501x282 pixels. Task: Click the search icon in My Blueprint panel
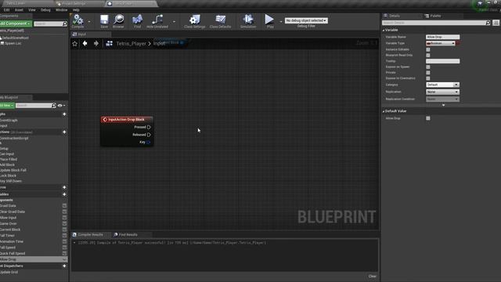pos(53,105)
